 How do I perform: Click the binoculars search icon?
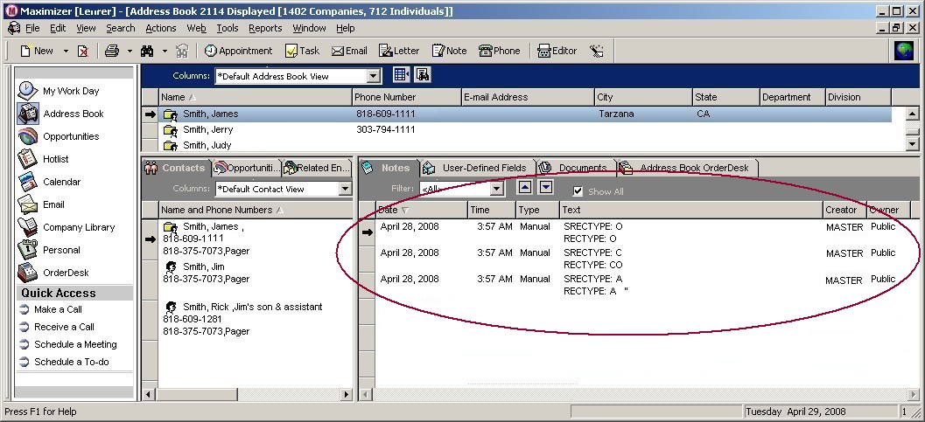pyautogui.click(x=147, y=52)
